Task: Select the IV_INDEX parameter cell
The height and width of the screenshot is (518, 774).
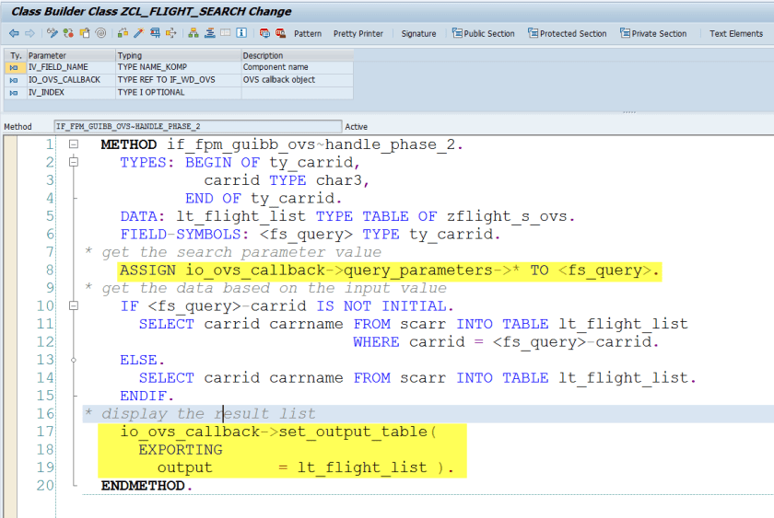Action: pos(71,93)
